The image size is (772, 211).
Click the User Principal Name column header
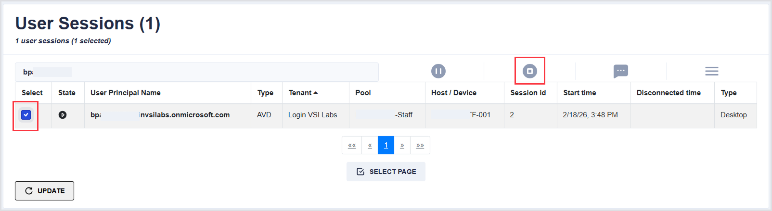[x=125, y=93]
